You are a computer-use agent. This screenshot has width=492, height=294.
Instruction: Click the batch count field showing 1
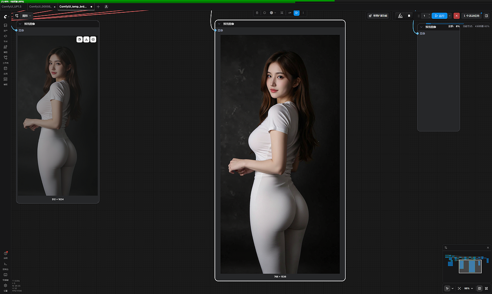tap(424, 16)
